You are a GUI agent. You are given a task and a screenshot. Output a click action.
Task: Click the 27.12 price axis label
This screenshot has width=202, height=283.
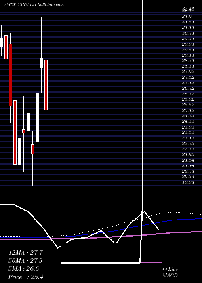[188, 83]
